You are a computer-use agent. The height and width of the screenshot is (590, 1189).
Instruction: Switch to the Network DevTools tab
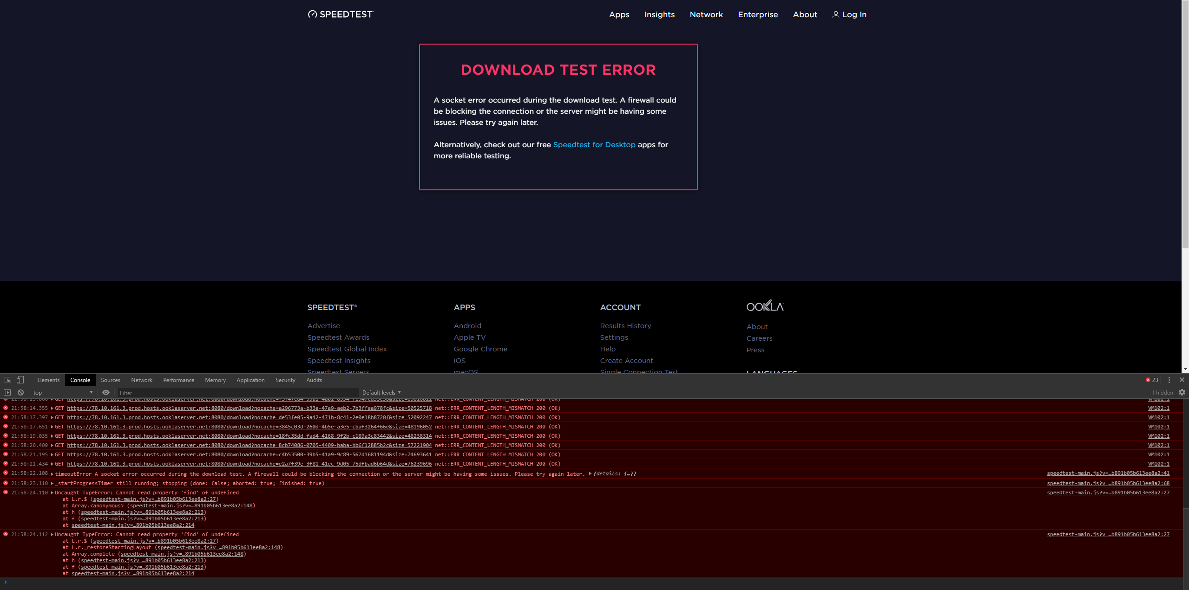141,380
